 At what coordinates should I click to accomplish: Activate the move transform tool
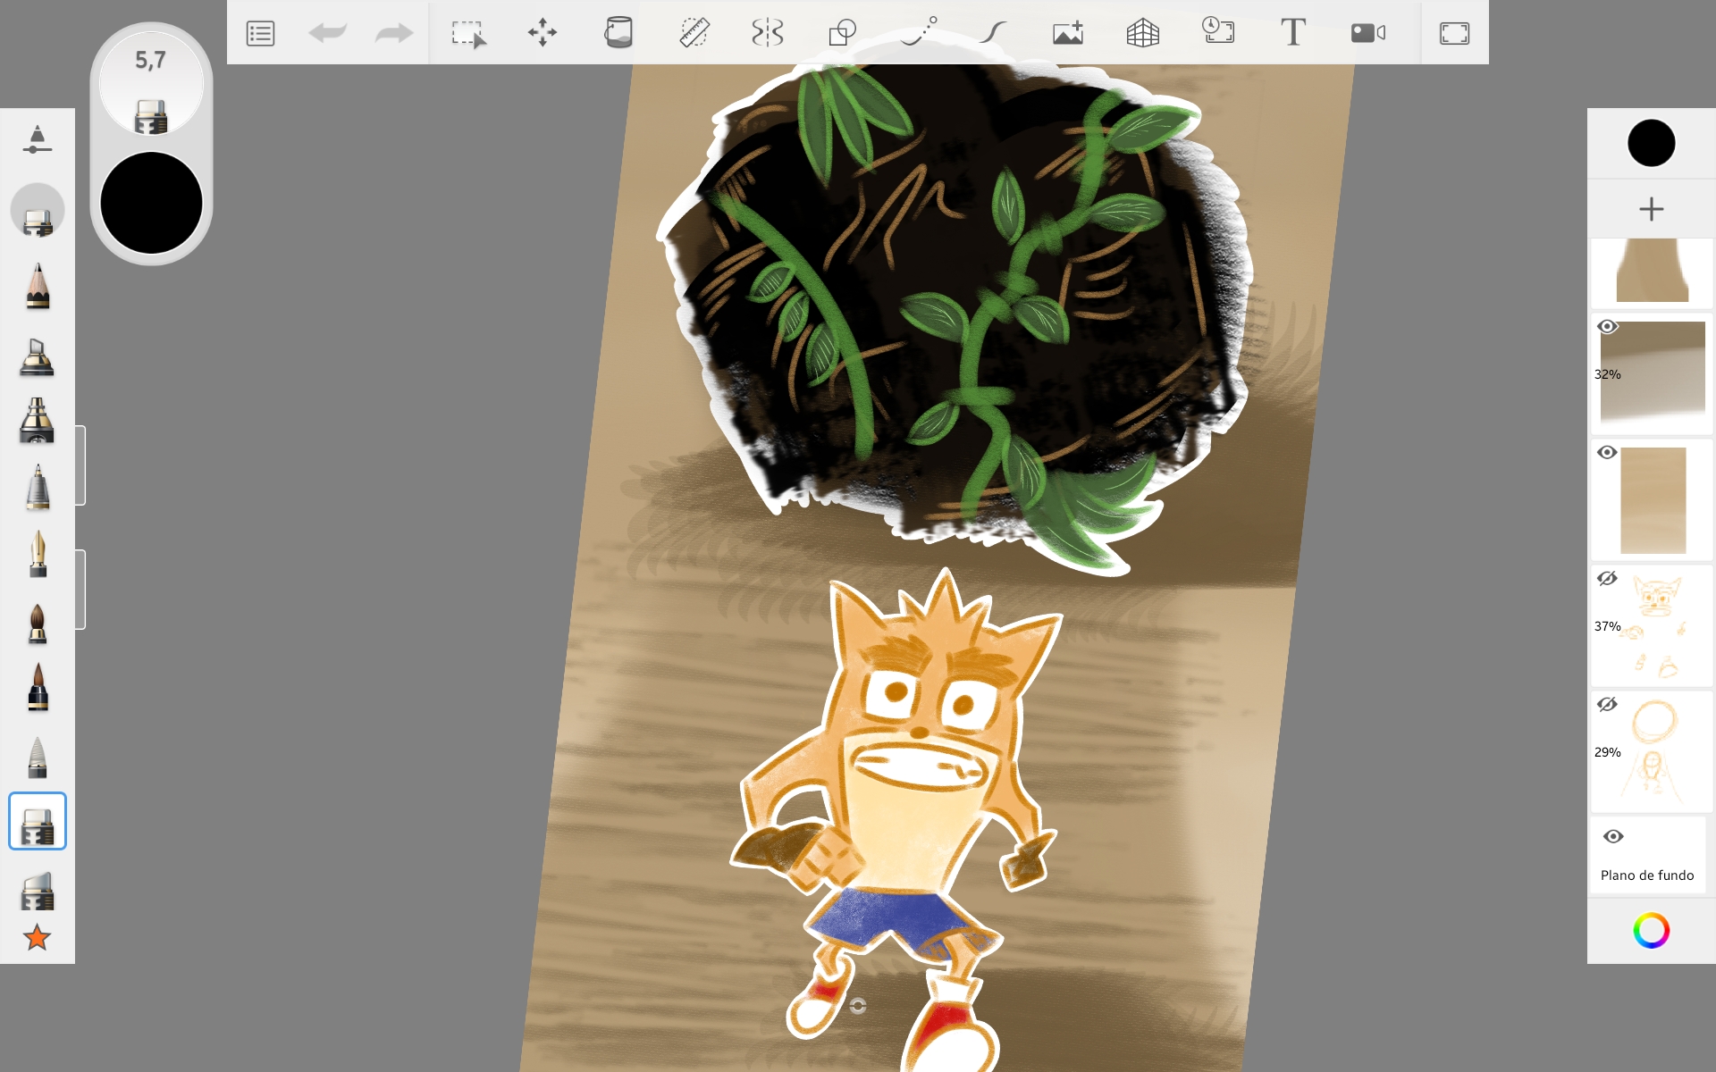click(543, 33)
